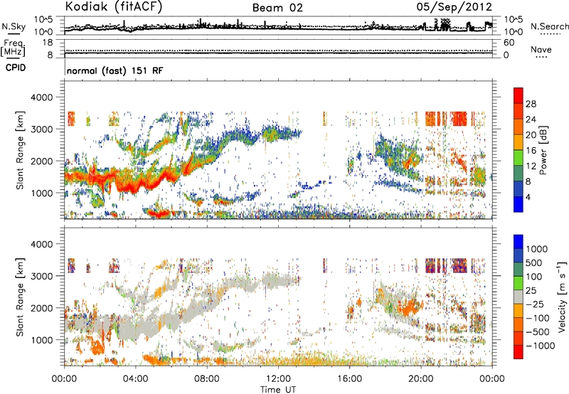The width and height of the screenshot is (569, 394).
Task: Click the 'Time UT' axis label
Action: (278, 389)
